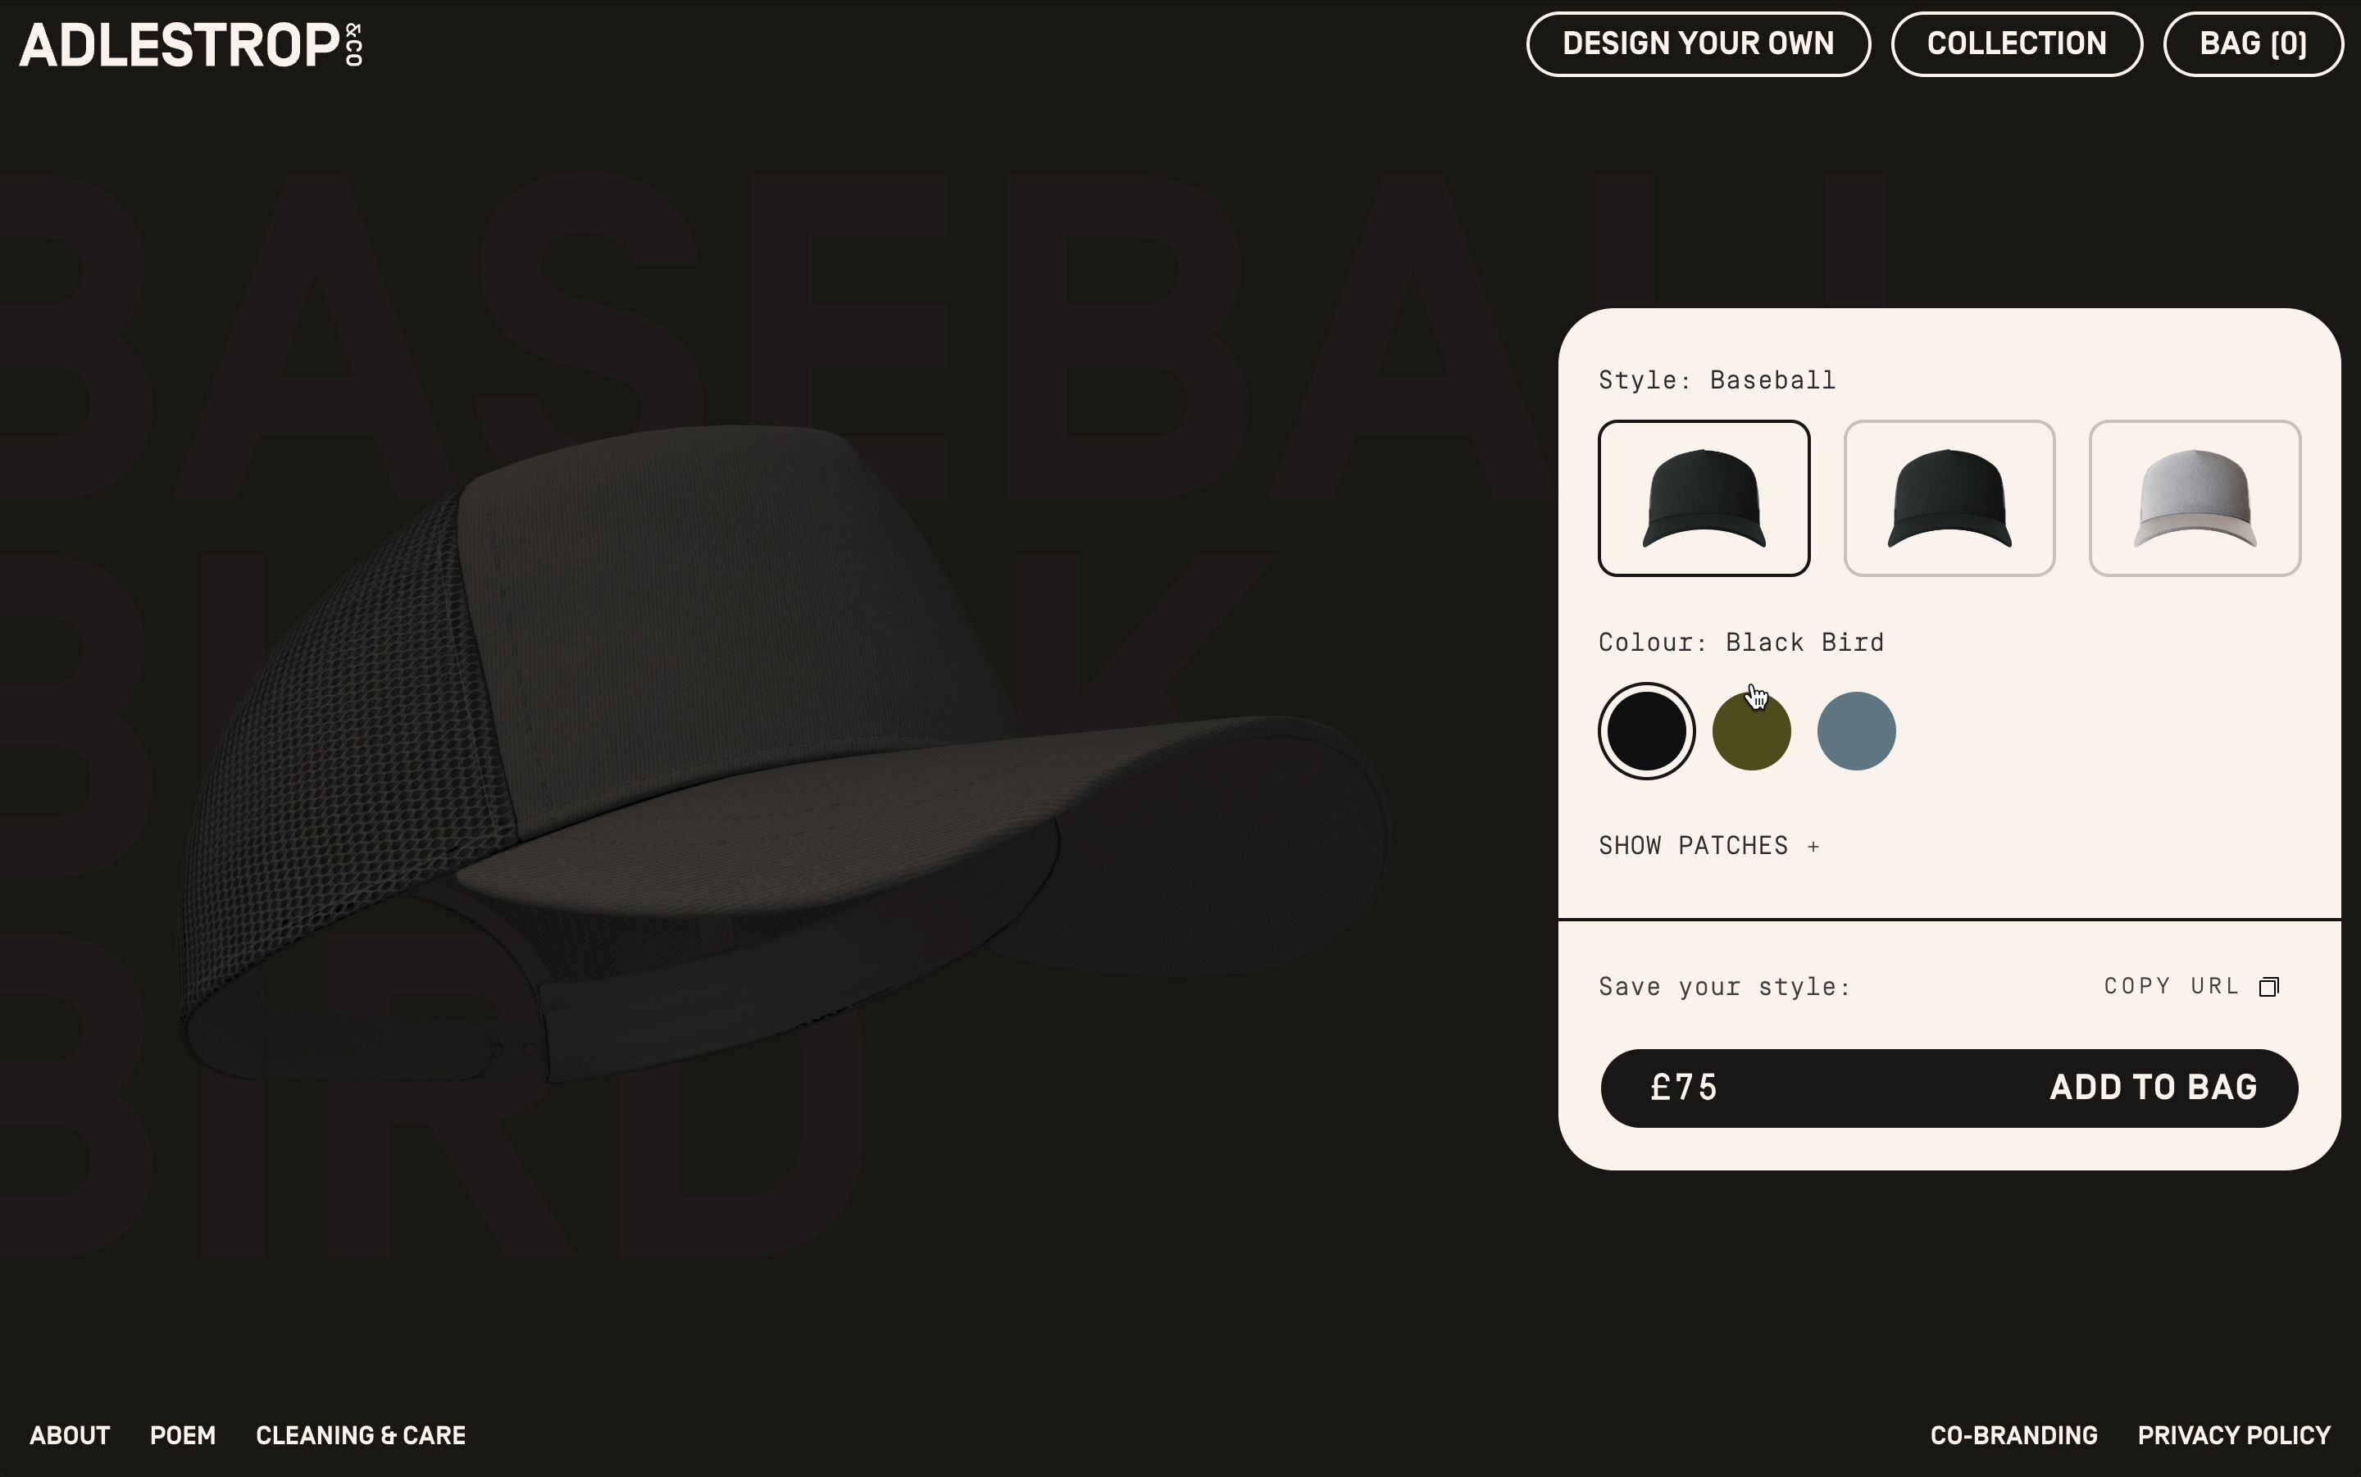Copy the style URL text link
The width and height of the screenshot is (2361, 1477).
(x=2171, y=987)
